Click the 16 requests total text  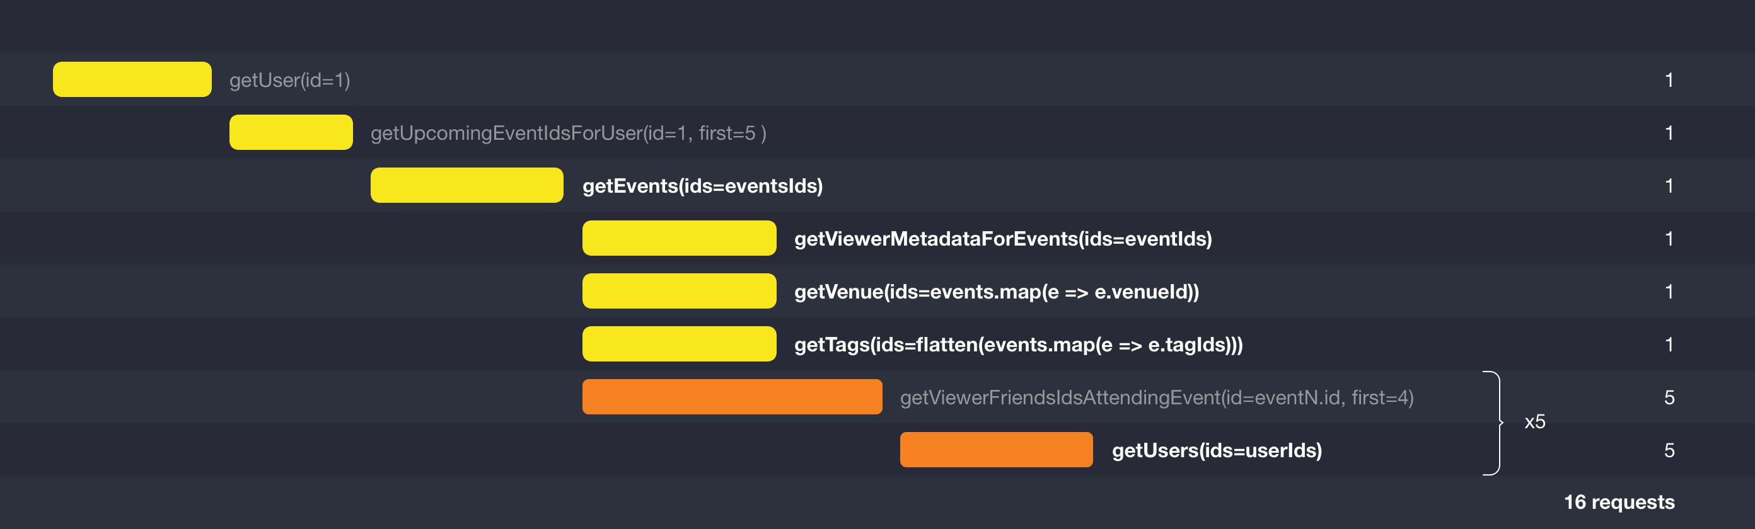pos(1619,503)
